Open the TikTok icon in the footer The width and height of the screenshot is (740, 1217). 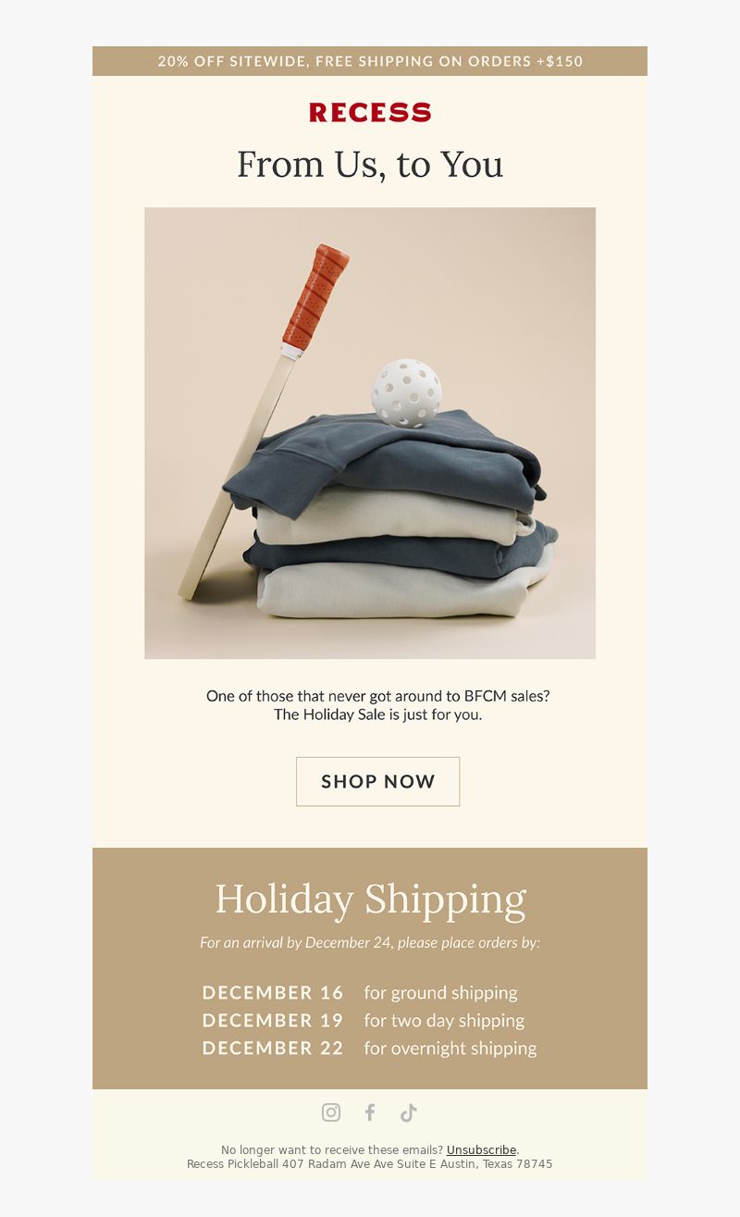tap(409, 1112)
